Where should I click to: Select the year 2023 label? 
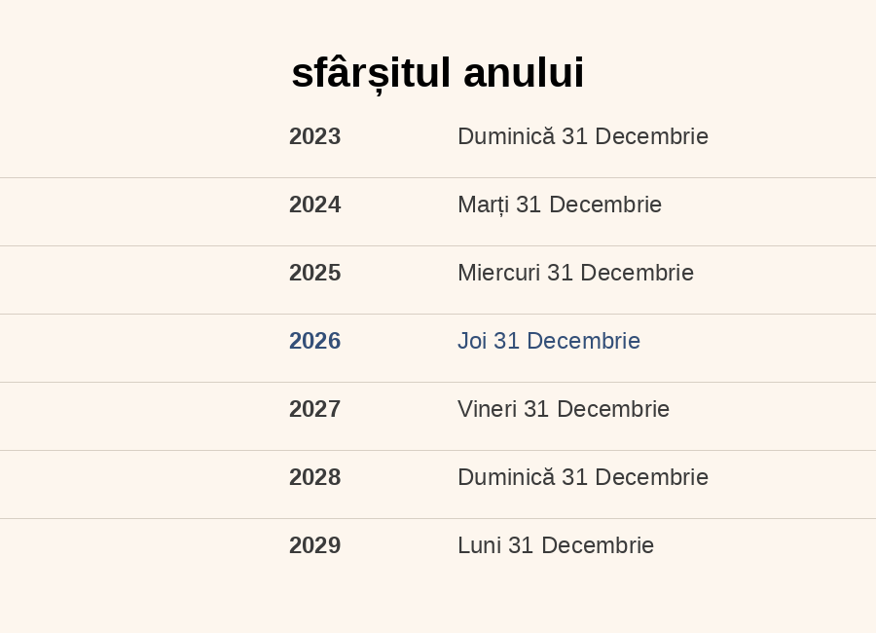pyautogui.click(x=315, y=136)
